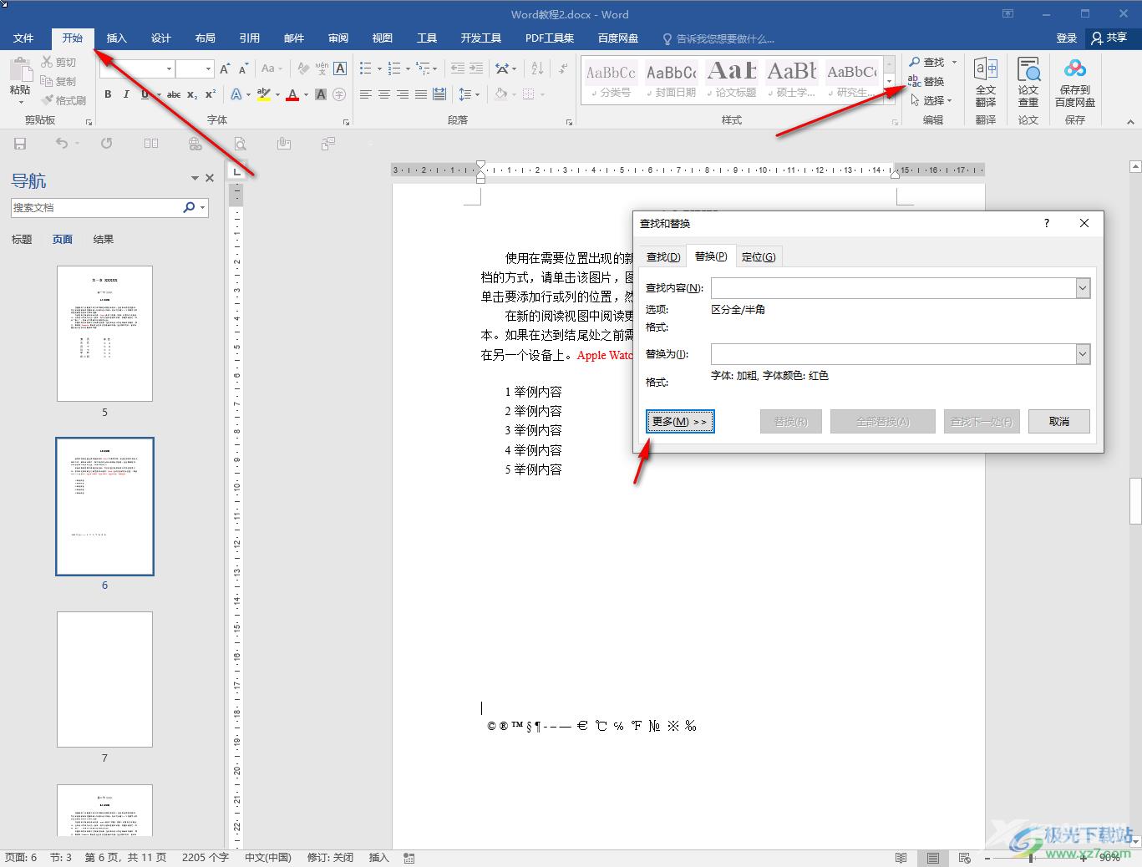The height and width of the screenshot is (867, 1142).
Task: Click the Shrink Font icon
Action: pos(243,68)
